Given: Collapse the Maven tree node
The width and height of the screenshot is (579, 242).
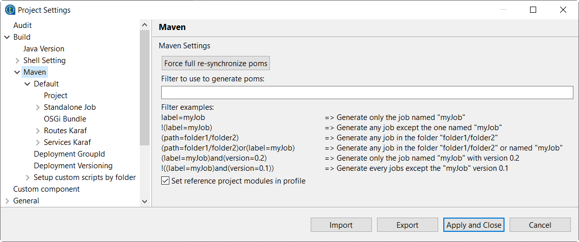Looking at the screenshot, I should 17,72.
